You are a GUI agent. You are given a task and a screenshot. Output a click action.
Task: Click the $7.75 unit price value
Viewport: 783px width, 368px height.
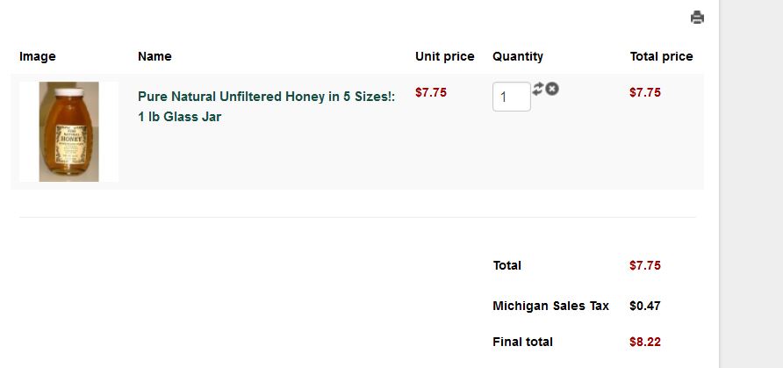coord(431,92)
